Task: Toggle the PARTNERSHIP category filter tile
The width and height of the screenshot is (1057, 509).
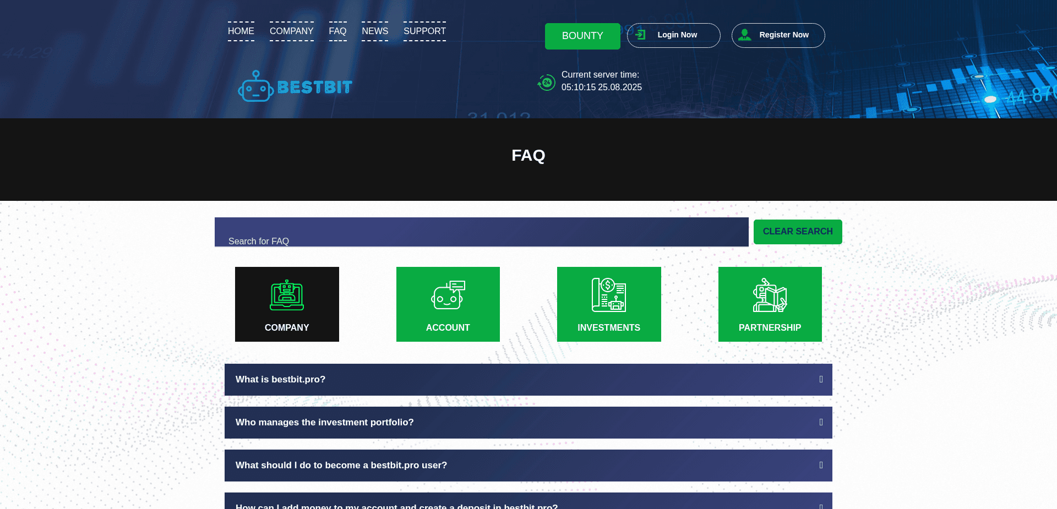Action: tap(770, 304)
